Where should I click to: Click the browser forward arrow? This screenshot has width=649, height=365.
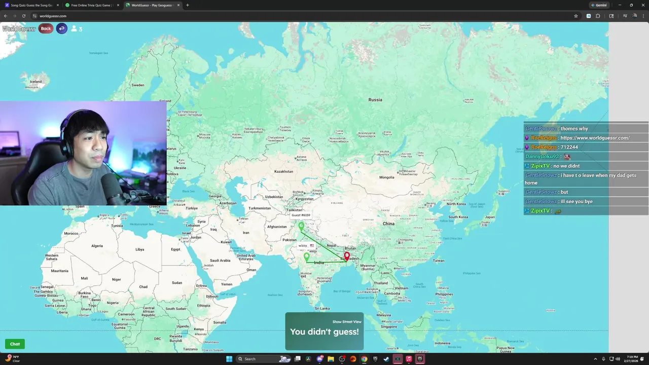pos(14,16)
